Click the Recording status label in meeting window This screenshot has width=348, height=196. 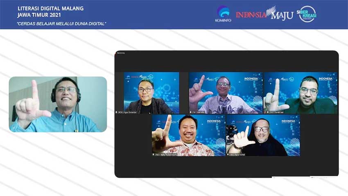coord(121,53)
